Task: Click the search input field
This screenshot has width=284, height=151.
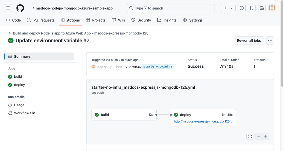Action: pyautogui.click(x=170, y=8)
